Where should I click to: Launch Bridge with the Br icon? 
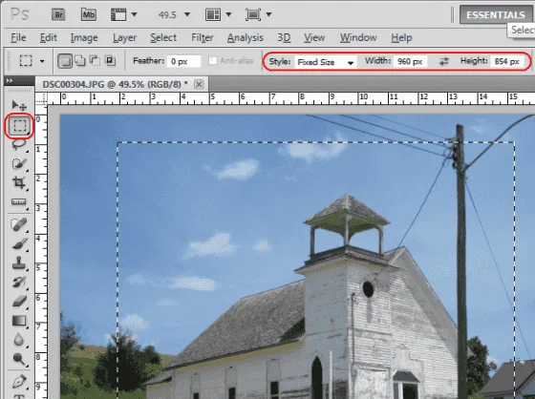pyautogui.click(x=58, y=14)
